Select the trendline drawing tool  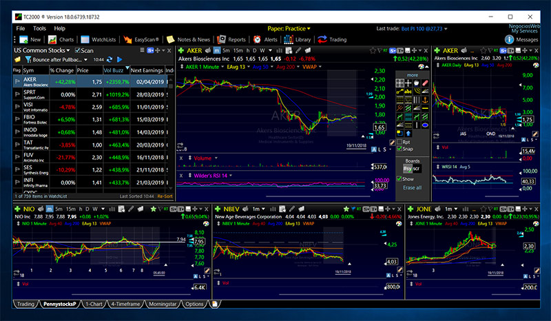point(399,92)
